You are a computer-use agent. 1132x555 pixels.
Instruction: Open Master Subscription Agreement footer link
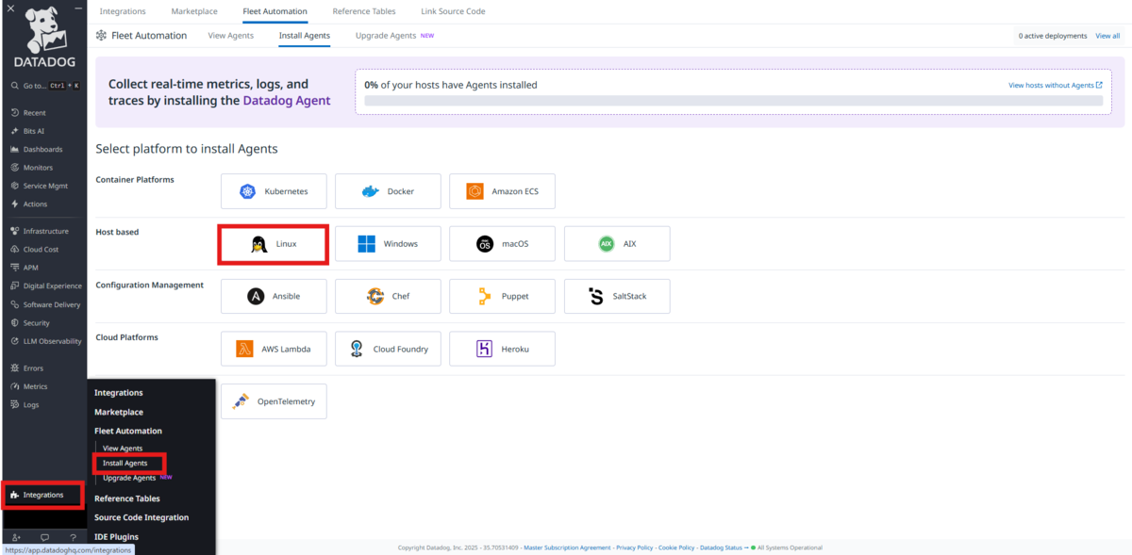pyautogui.click(x=567, y=547)
